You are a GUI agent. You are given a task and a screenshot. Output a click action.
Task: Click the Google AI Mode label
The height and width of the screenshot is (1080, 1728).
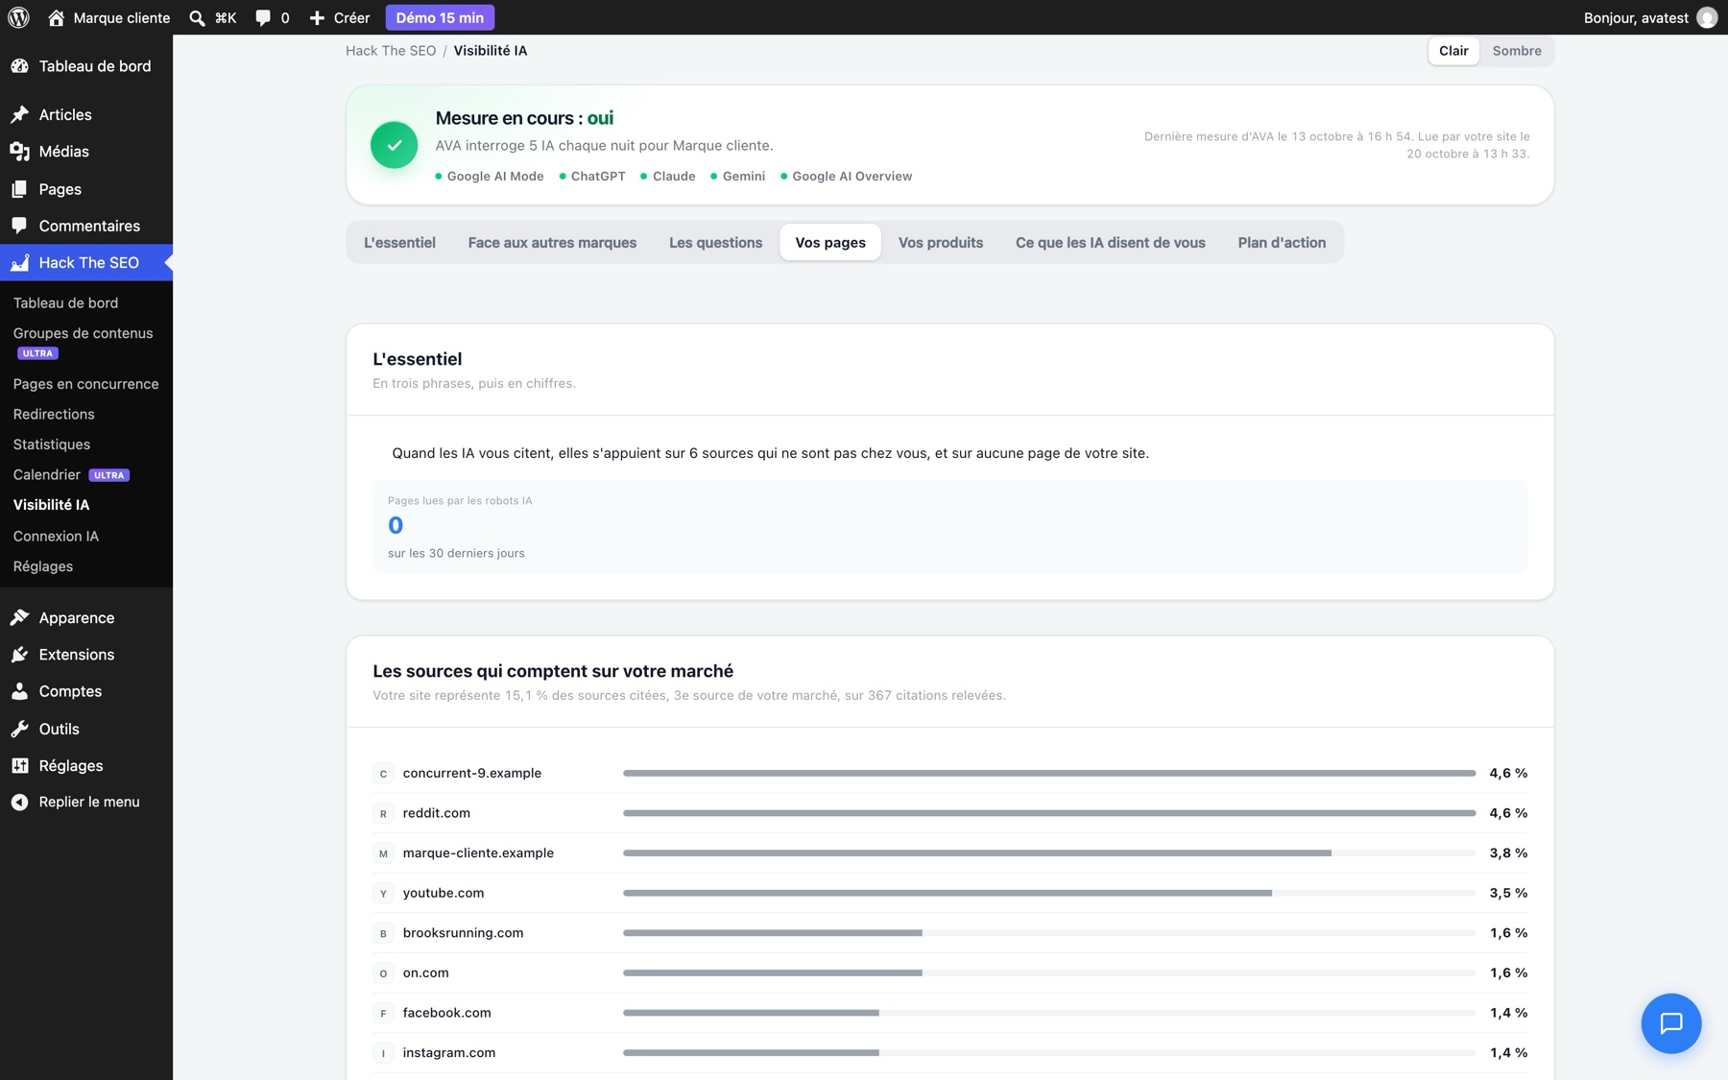pos(495,177)
